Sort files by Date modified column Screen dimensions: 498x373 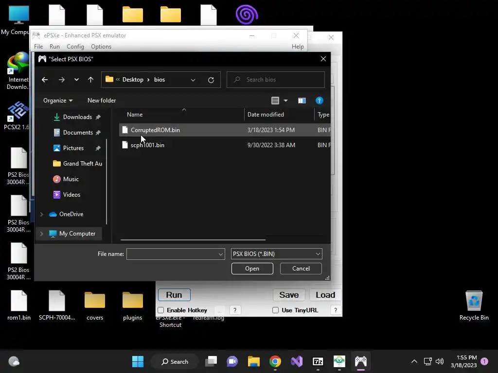pos(266,115)
